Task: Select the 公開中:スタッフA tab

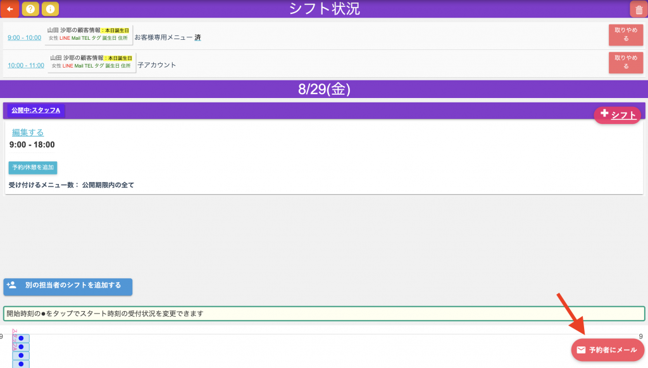Action: pyautogui.click(x=36, y=111)
